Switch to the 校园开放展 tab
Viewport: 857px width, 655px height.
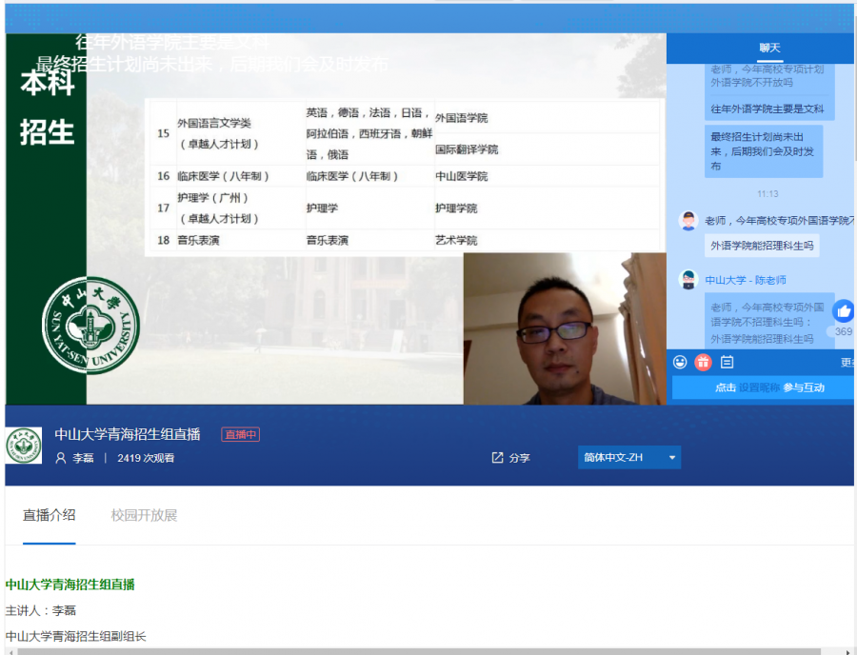(x=144, y=516)
